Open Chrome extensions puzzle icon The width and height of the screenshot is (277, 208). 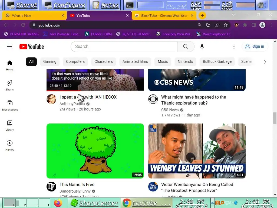[245, 25]
